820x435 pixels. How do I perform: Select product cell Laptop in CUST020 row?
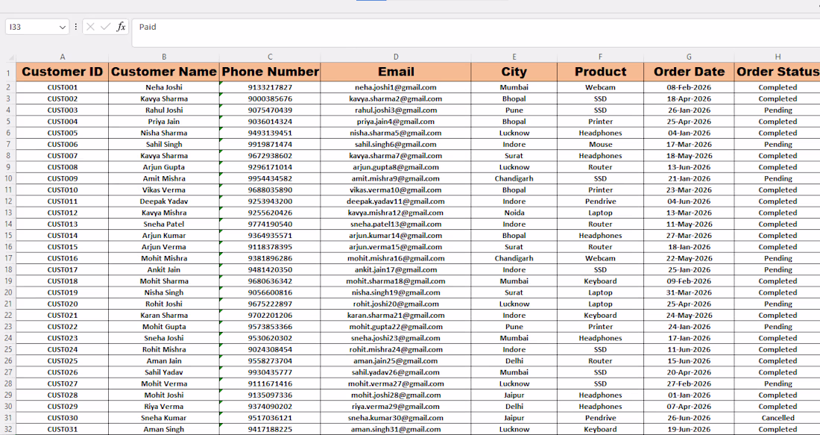[600, 304]
